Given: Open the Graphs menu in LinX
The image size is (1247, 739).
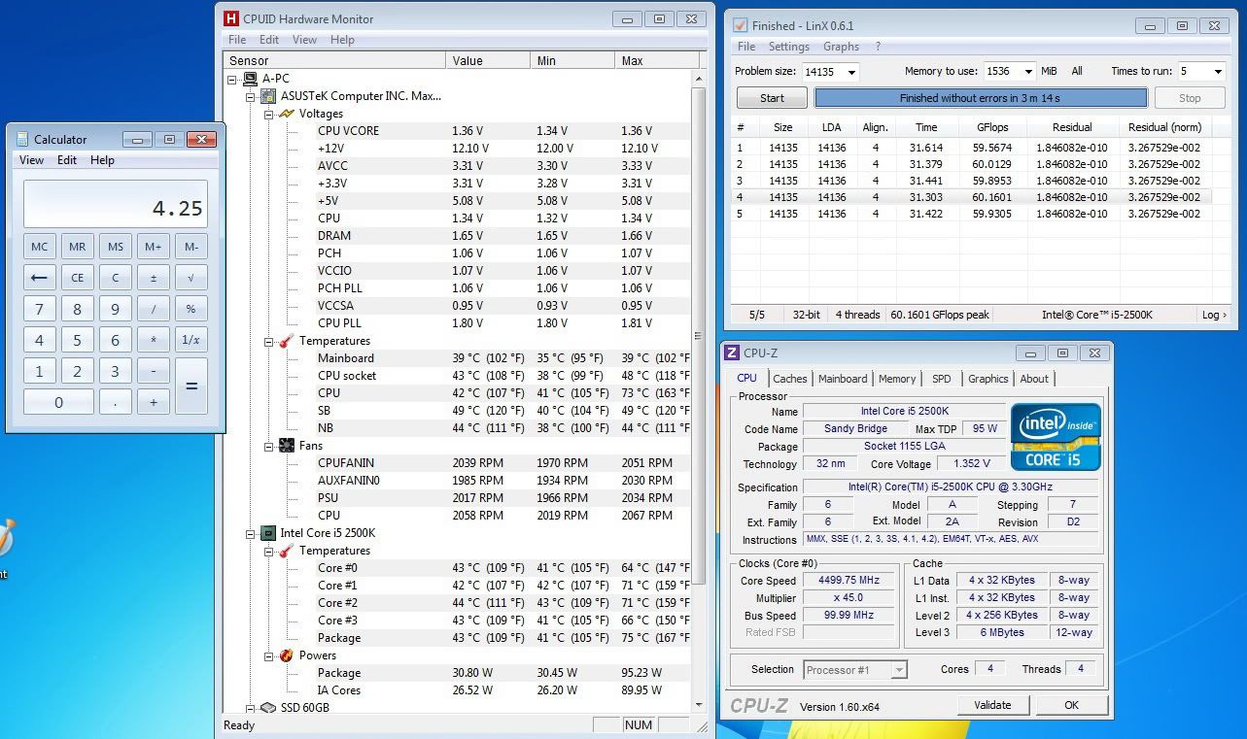Looking at the screenshot, I should [x=841, y=47].
